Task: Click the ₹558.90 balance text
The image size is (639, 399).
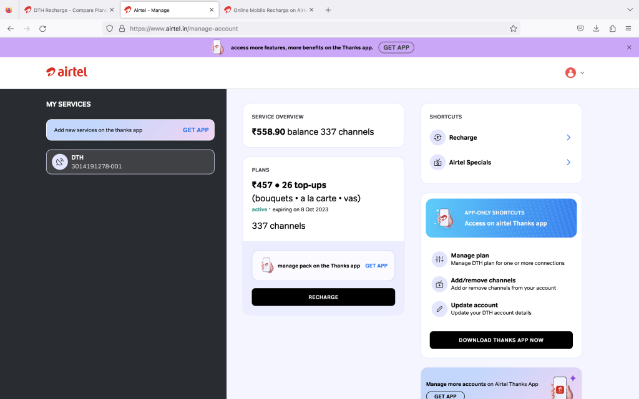Action: tap(268, 132)
